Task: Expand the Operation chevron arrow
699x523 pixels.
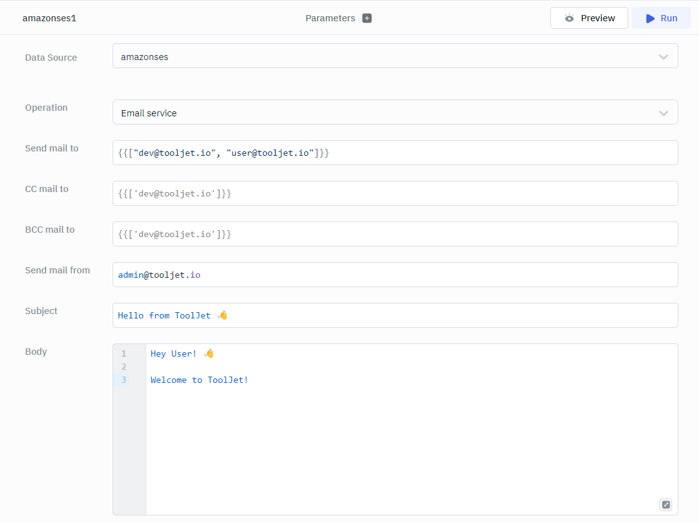Action: point(663,113)
